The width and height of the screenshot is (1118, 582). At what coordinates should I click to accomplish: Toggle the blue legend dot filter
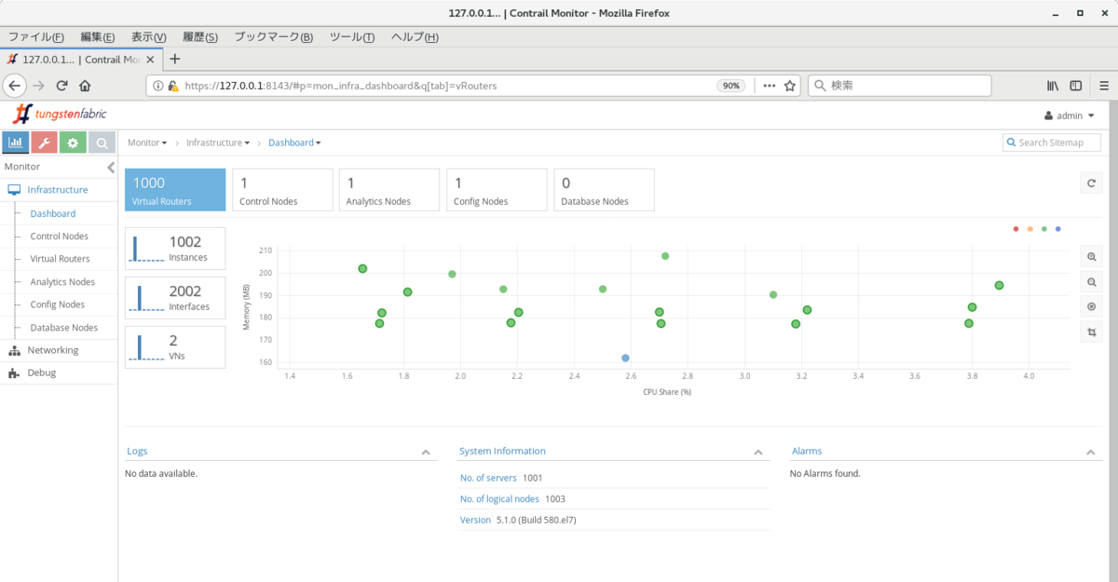[1058, 228]
